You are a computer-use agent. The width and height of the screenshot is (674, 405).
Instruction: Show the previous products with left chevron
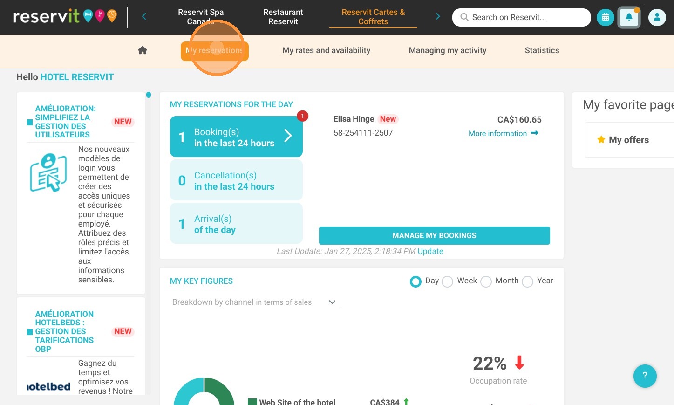pos(144,16)
